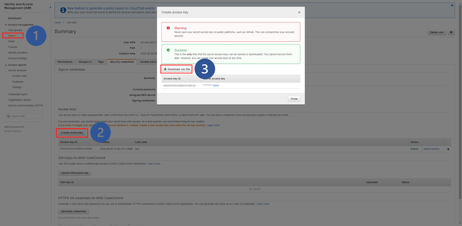This screenshot has width=462, height=226.
Task: Open Access analyzer in the sidebar
Action: point(18,70)
